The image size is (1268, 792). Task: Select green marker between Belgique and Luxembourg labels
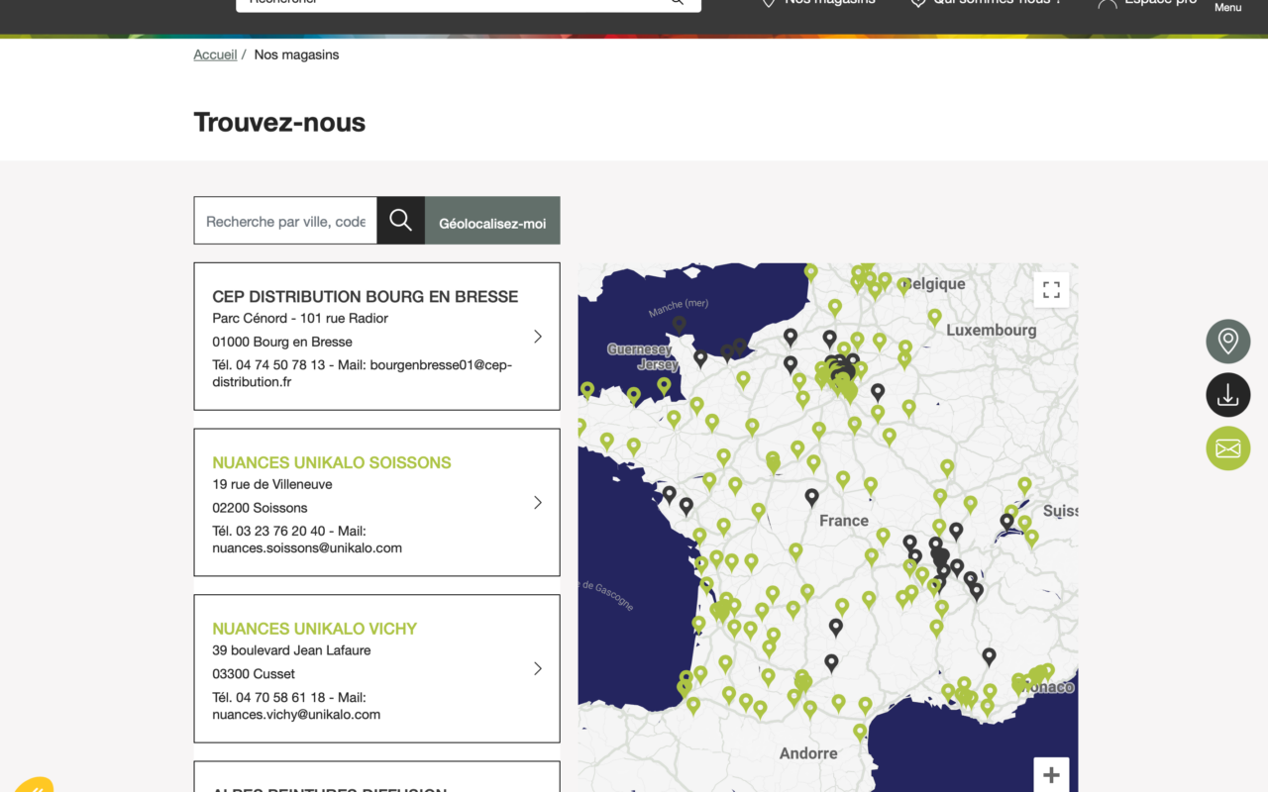pyautogui.click(x=934, y=317)
